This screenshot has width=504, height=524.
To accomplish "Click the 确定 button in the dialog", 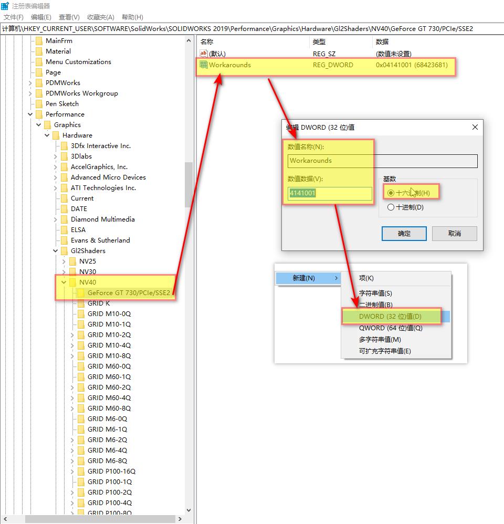I will pos(404,234).
